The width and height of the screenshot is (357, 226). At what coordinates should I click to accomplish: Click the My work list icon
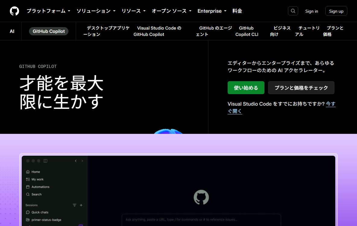point(28,179)
